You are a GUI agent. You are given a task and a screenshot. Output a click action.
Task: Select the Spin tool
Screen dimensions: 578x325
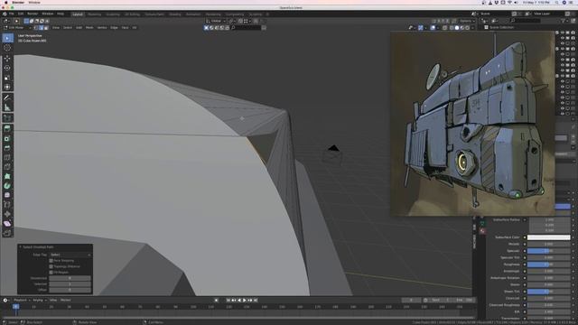pos(7,186)
